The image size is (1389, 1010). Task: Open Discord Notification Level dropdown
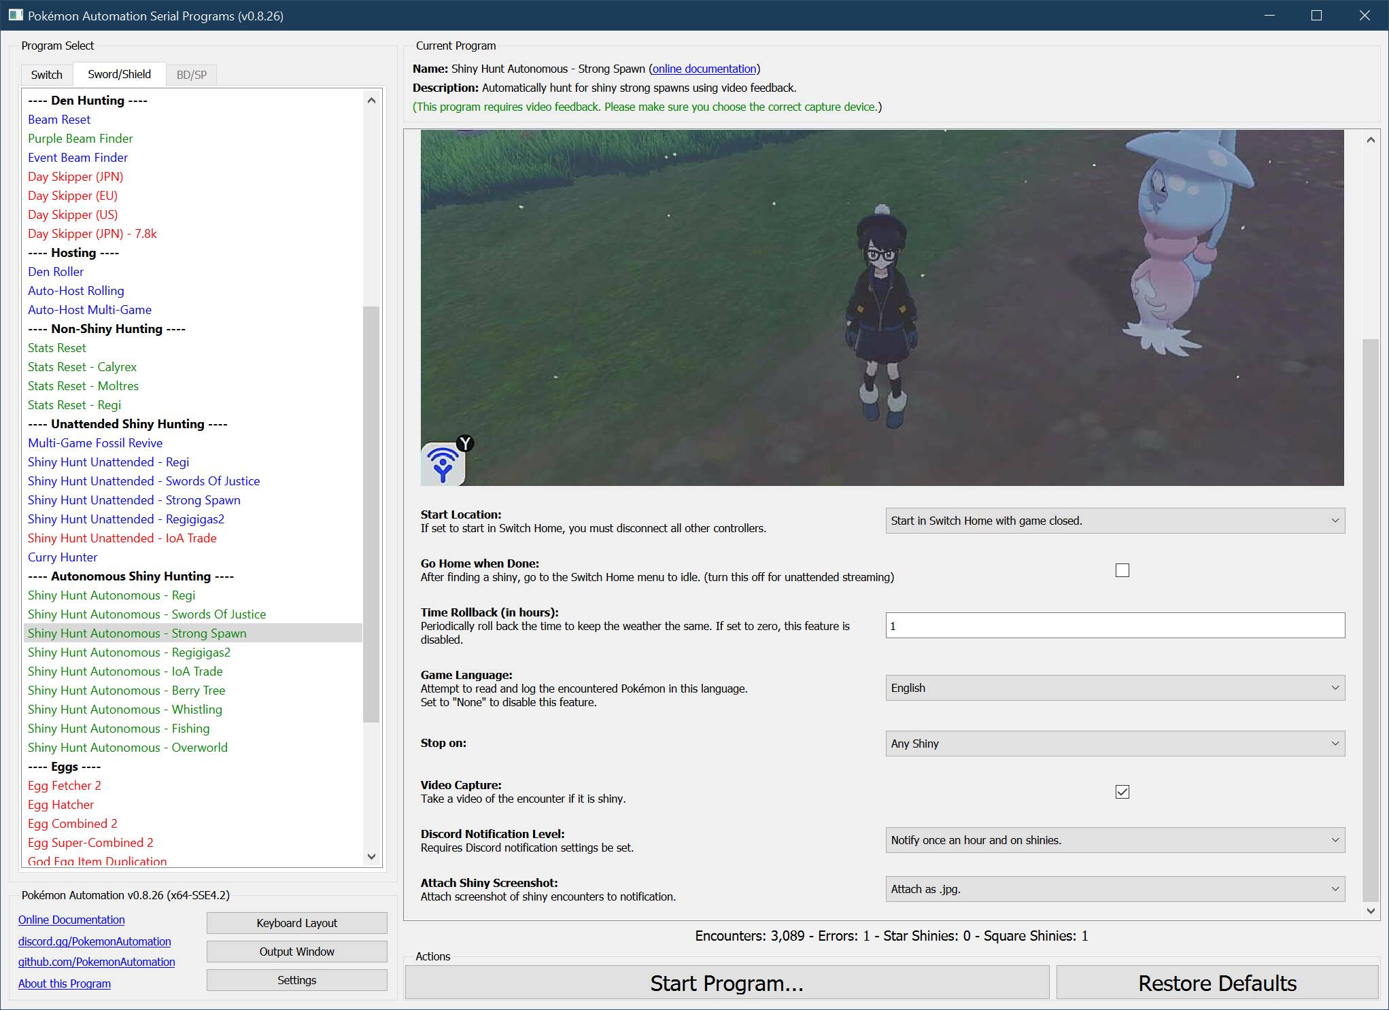(1114, 840)
